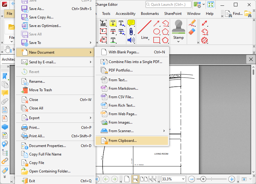Screen dimensions: 256x184
Task: Select the Oval annotation tool
Action: [157, 32]
